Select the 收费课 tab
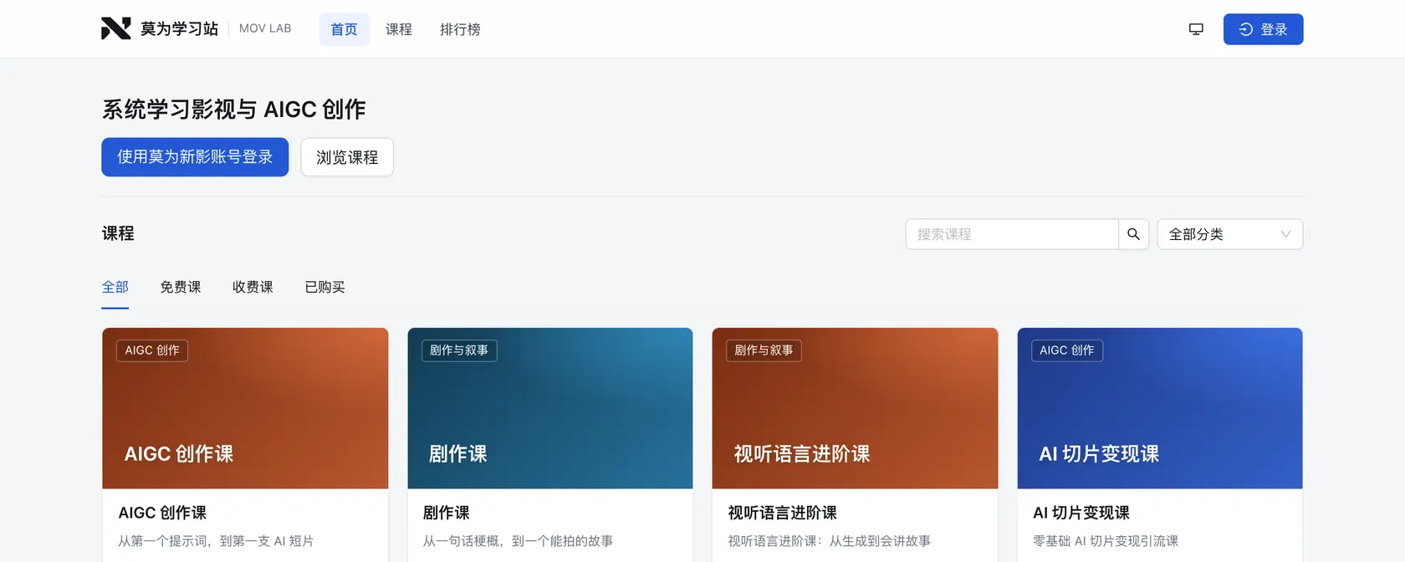The height and width of the screenshot is (562, 1405). tap(253, 287)
